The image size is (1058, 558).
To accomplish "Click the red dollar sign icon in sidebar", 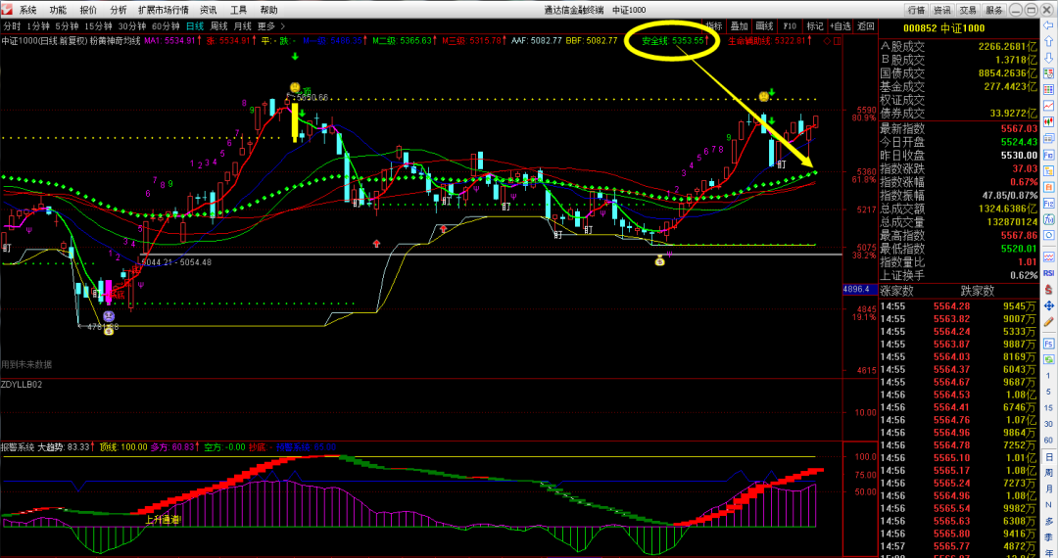I will click(1049, 289).
